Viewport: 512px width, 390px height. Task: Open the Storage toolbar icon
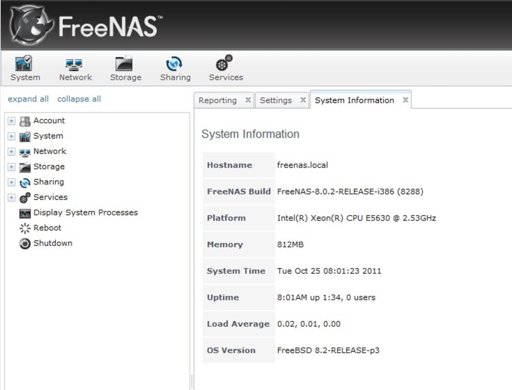[125, 67]
